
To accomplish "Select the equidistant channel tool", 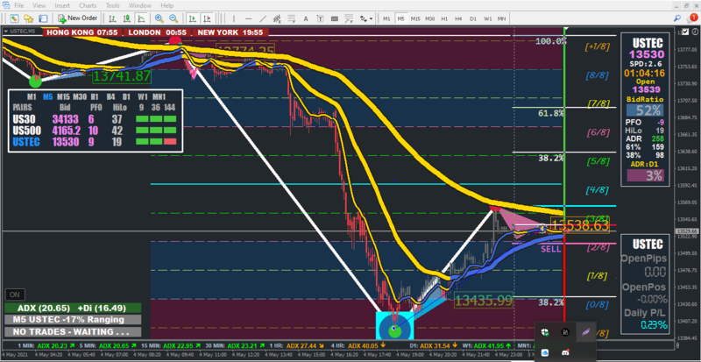I will click(277, 18).
